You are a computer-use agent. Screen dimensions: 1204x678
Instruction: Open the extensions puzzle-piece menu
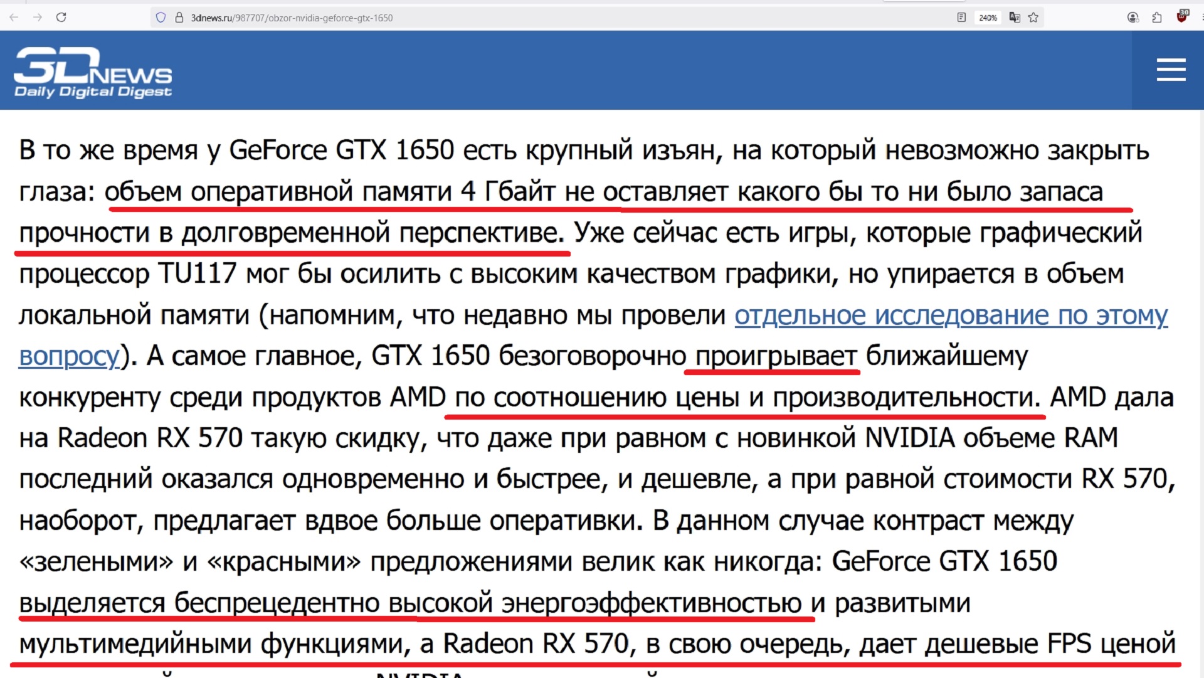point(1157,18)
